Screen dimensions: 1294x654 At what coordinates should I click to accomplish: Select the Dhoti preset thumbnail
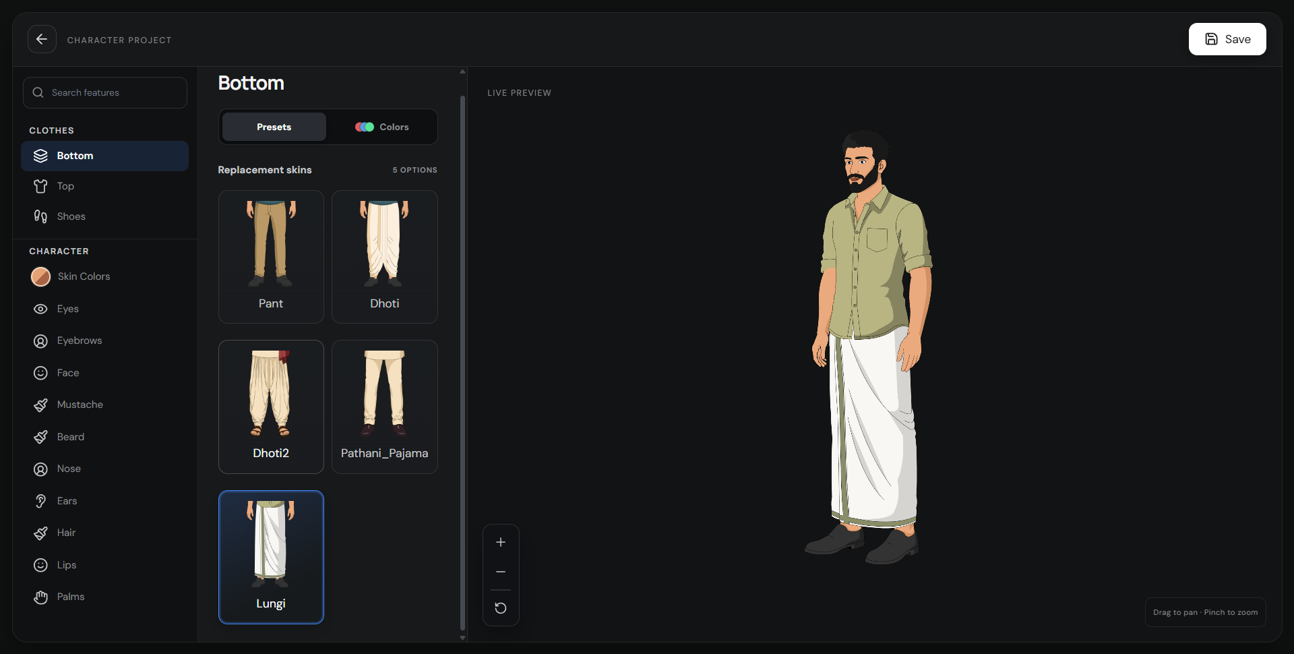[385, 257]
